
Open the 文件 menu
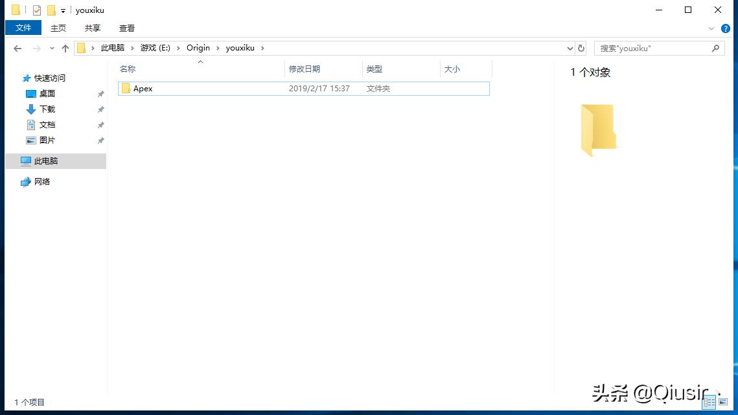pos(23,28)
